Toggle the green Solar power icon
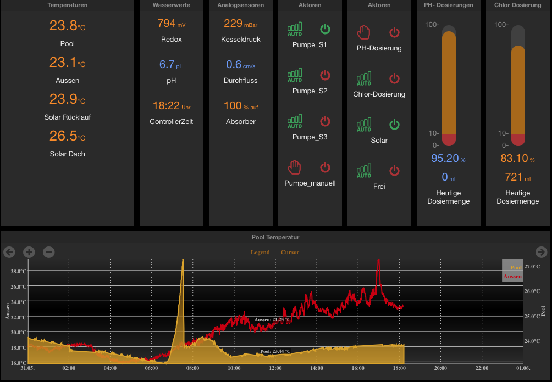The width and height of the screenshot is (552, 382). pyautogui.click(x=394, y=125)
